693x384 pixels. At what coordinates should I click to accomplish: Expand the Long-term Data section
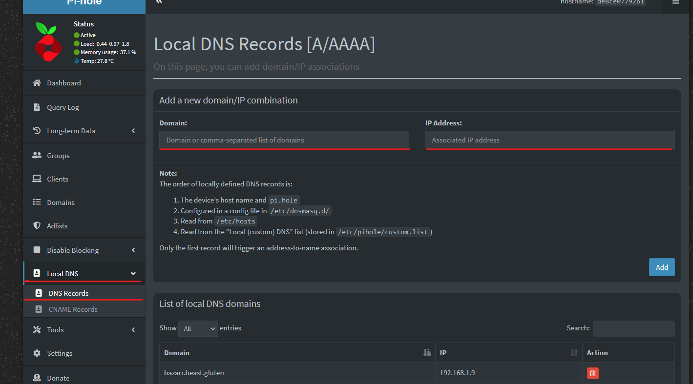pyautogui.click(x=133, y=130)
